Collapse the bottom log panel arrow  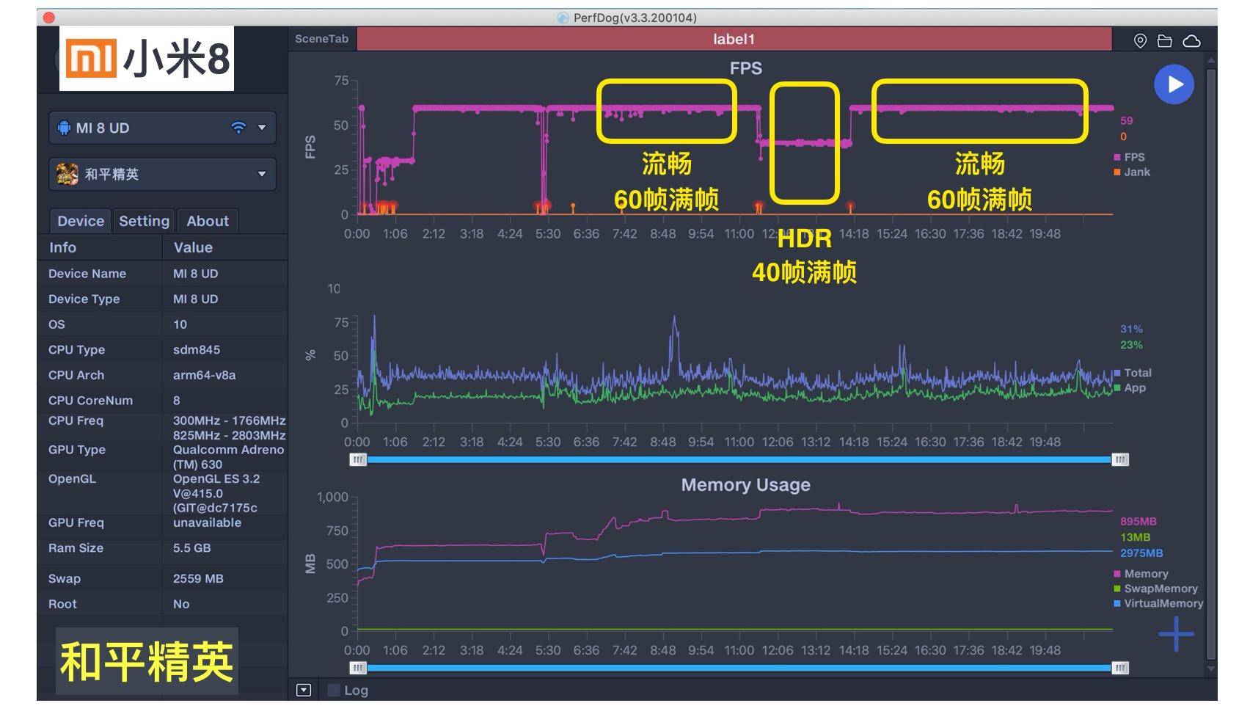[x=304, y=691]
